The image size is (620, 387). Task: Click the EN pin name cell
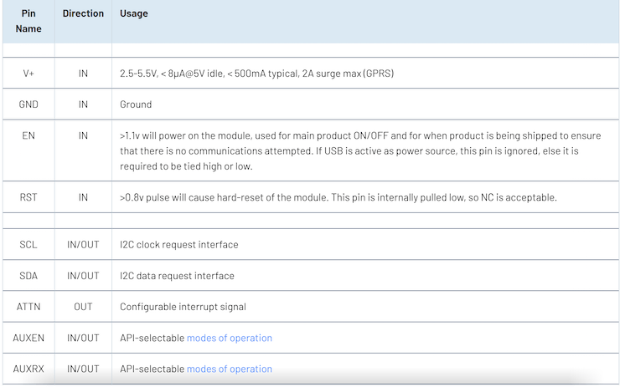click(28, 135)
